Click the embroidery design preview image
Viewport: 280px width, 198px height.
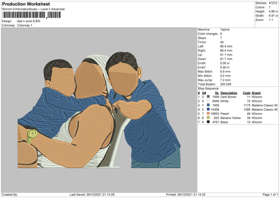[x=99, y=110]
